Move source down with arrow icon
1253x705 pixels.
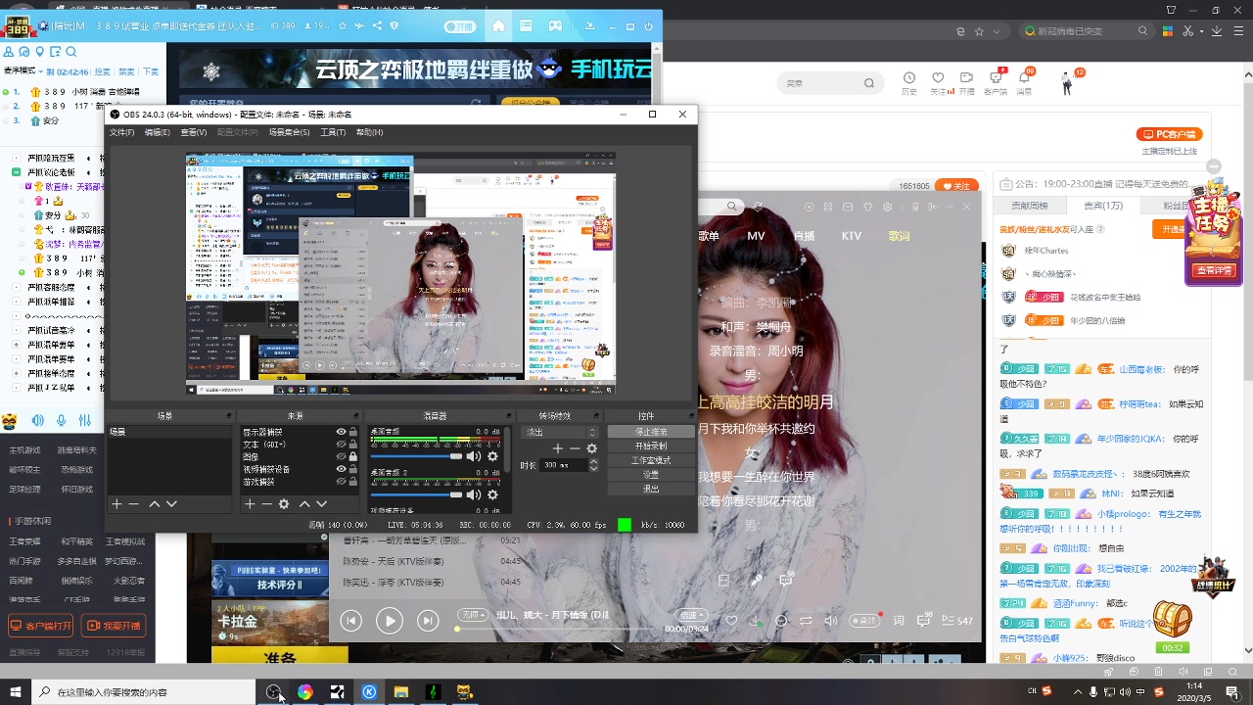pyautogui.click(x=321, y=504)
